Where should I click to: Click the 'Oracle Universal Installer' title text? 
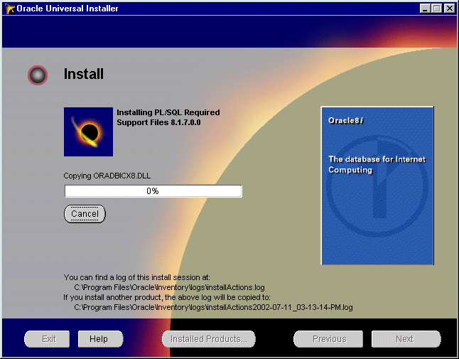click(x=67, y=9)
